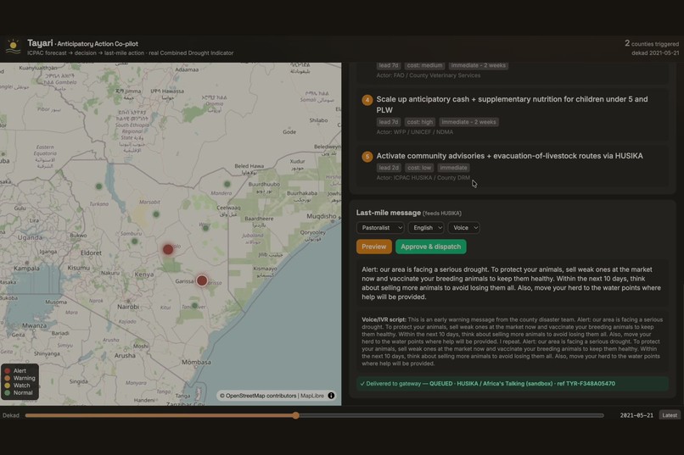Click the 'Last-mile message' heading
The image size is (684, 455).
[x=388, y=213]
